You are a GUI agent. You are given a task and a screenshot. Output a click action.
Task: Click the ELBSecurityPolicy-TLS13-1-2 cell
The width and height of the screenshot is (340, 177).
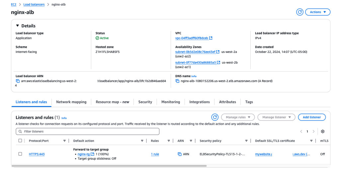click(222, 154)
